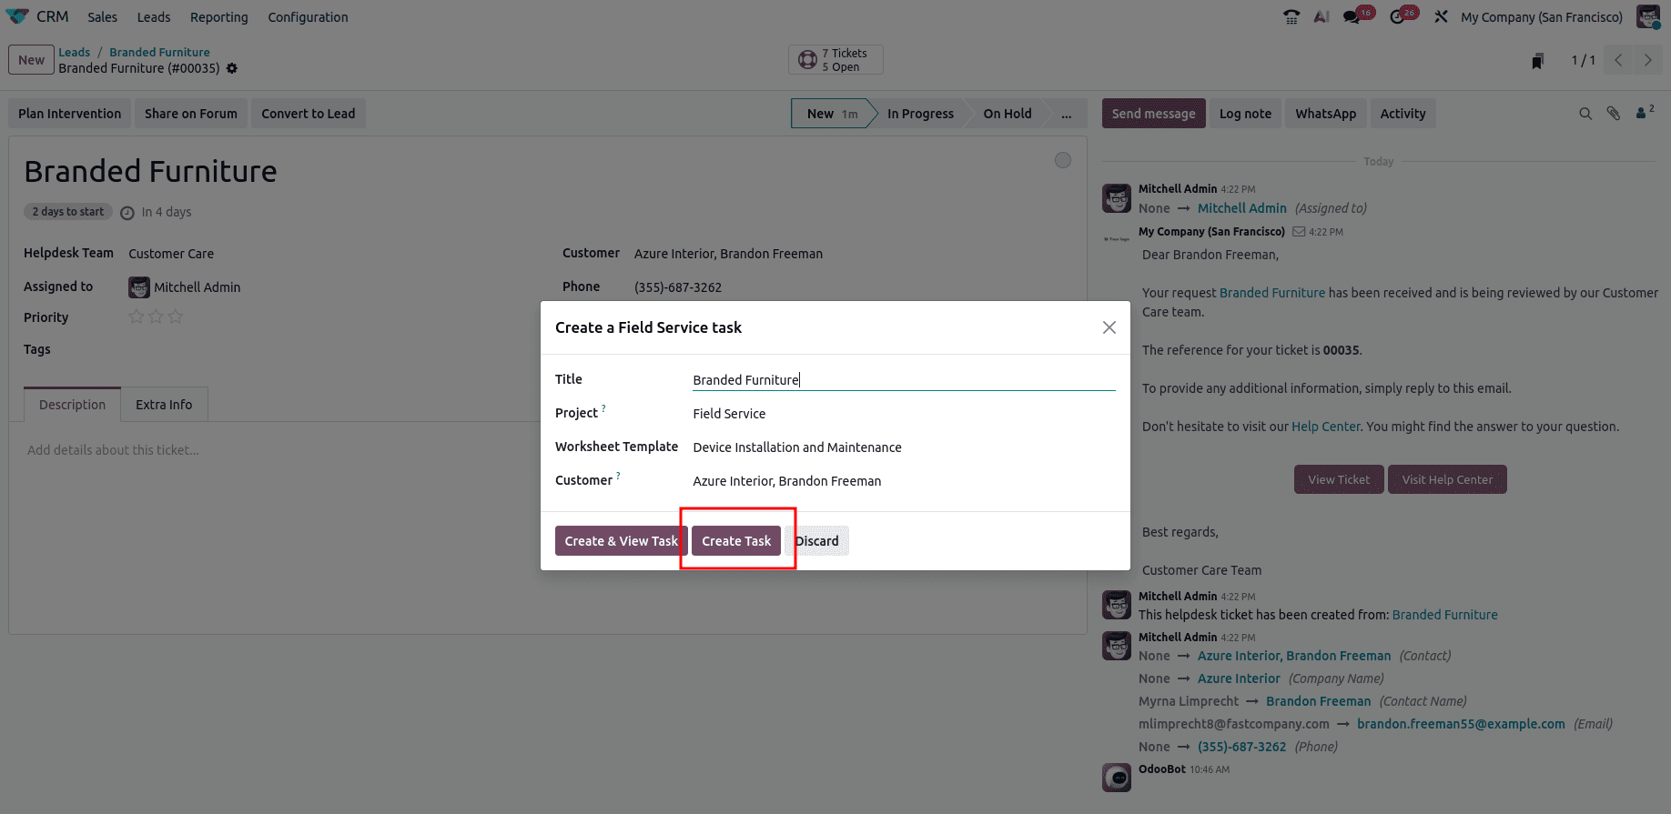Click the bookmark icon near the pager
1671x814 pixels.
(x=1538, y=60)
